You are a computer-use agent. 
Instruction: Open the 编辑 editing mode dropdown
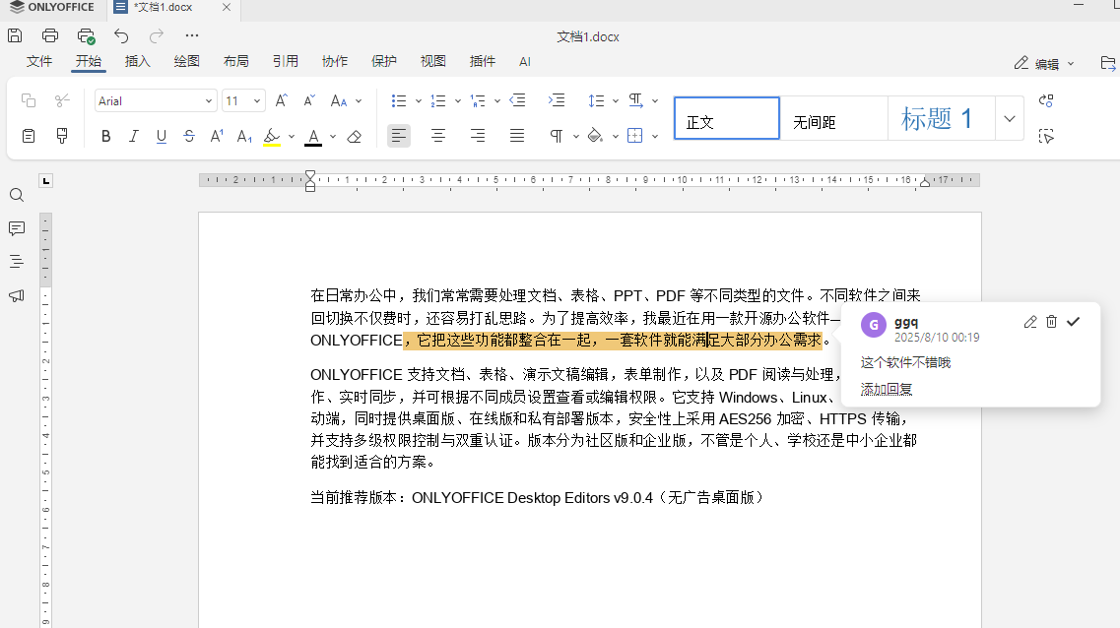tap(1044, 64)
